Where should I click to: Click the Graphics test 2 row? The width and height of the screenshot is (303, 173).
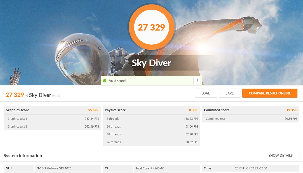[52, 127]
